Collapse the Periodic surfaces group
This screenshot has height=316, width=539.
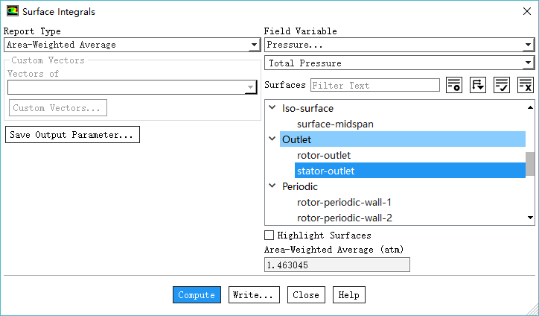pos(272,186)
